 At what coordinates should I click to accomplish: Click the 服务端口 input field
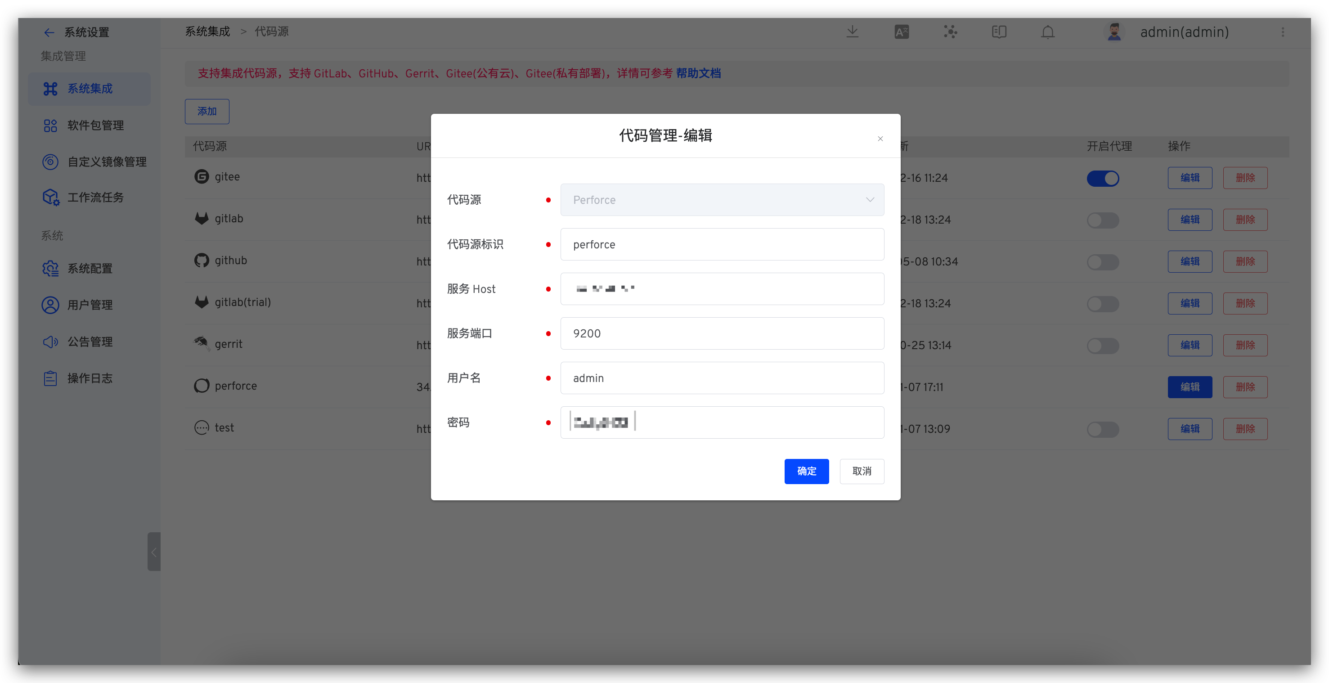point(722,334)
